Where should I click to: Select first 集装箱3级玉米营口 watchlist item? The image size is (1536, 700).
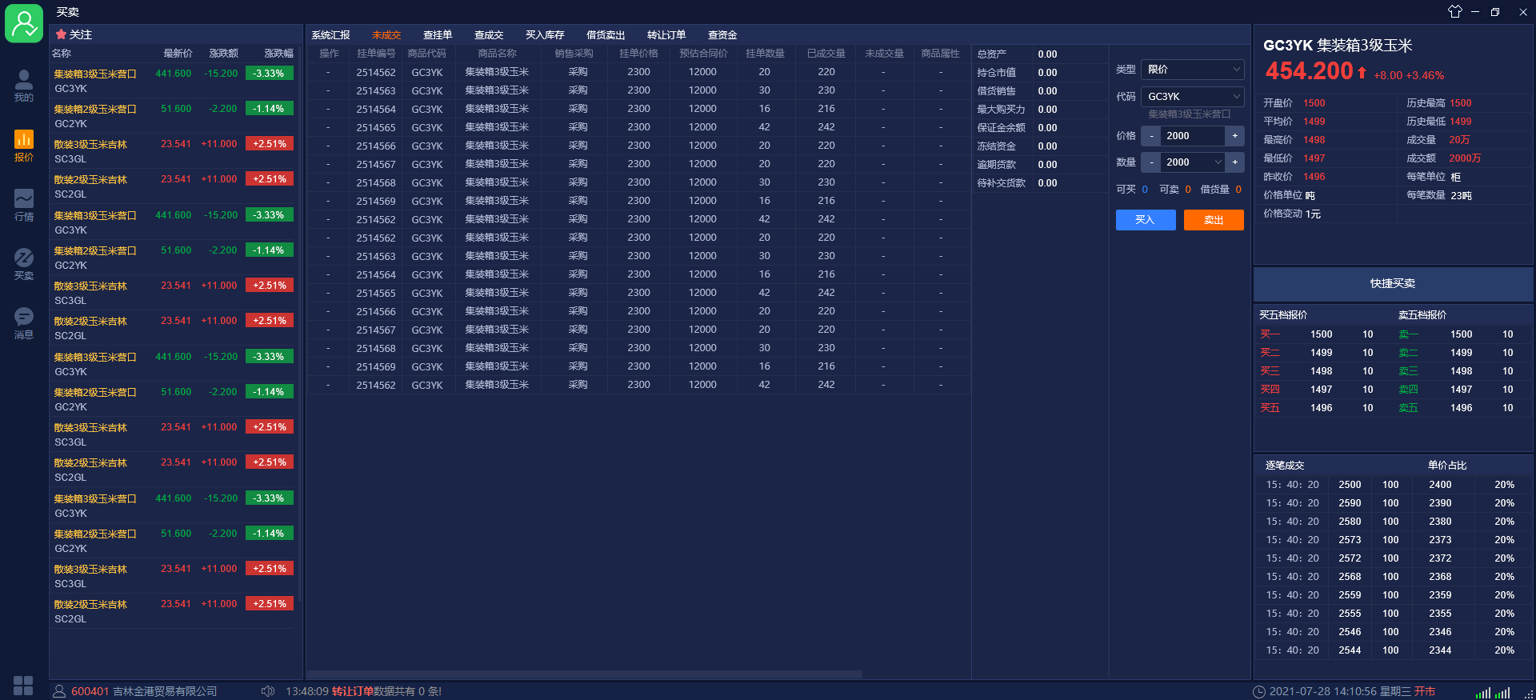coord(174,81)
